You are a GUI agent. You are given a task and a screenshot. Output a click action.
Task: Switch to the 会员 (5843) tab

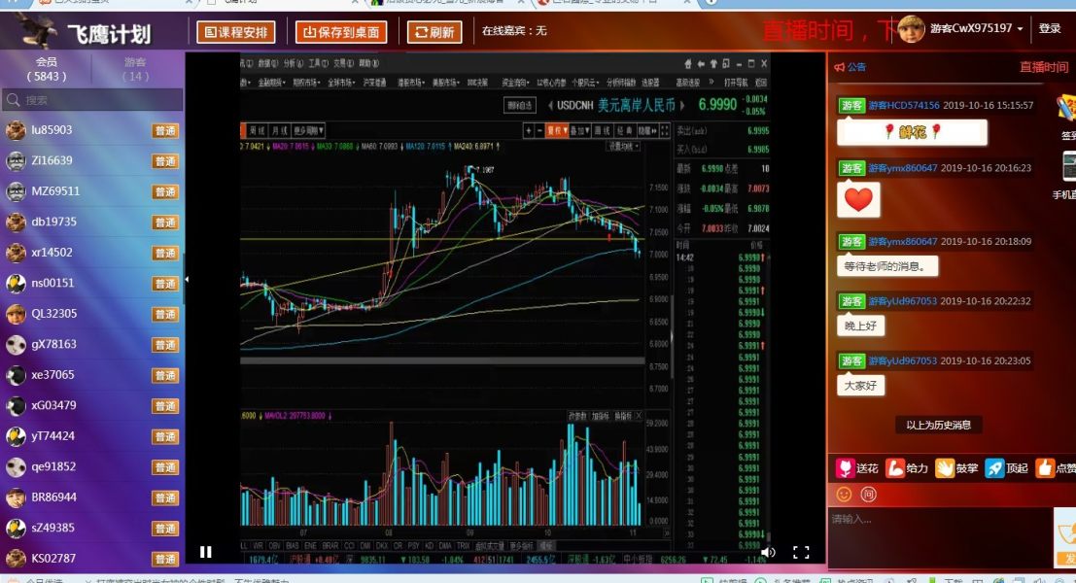click(46, 69)
